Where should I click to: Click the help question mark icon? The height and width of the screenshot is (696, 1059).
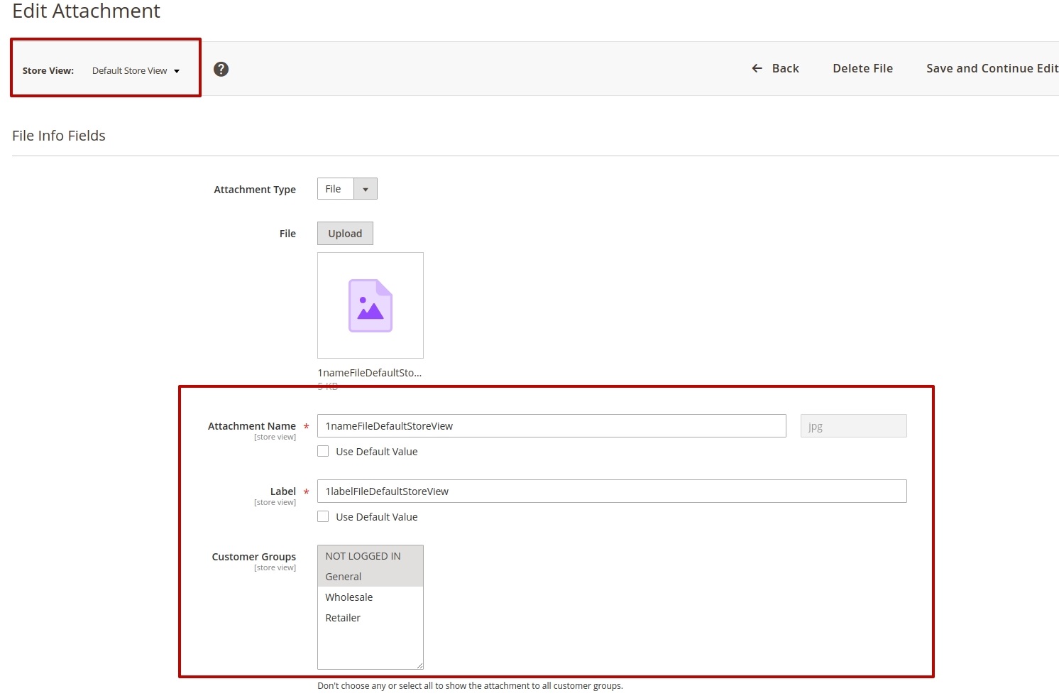[221, 69]
